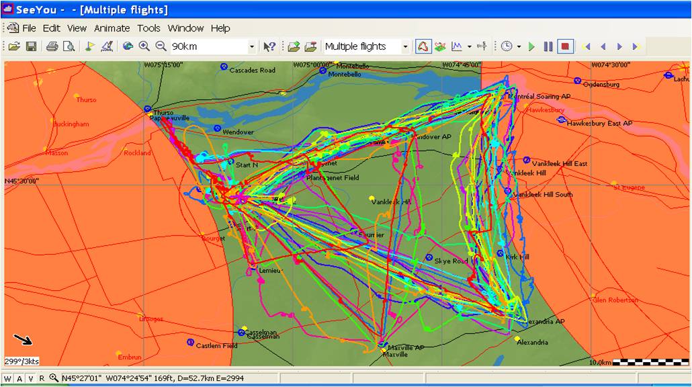Screen dimensions: 692x387
Task: Switch to the 3D terrain view
Action: pyautogui.click(x=440, y=46)
